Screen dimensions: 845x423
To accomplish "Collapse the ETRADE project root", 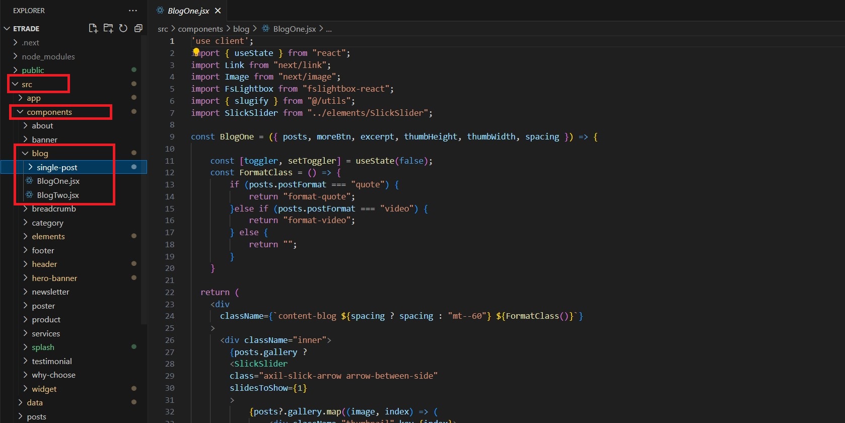I will 7,29.
